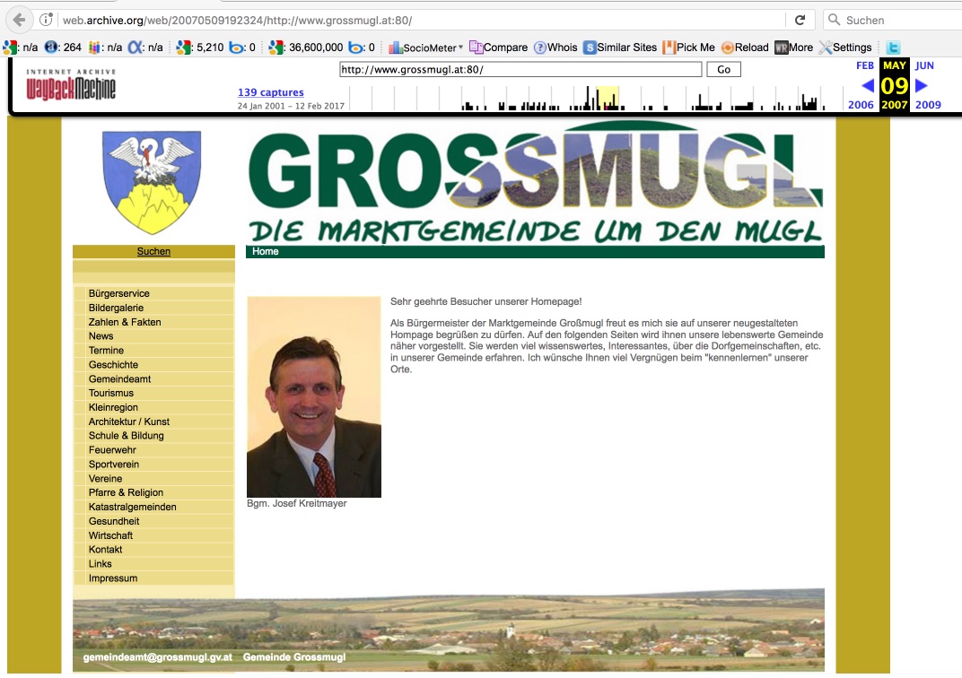Open the 139 captures link
The width and height of the screenshot is (962, 678).
pos(271,92)
